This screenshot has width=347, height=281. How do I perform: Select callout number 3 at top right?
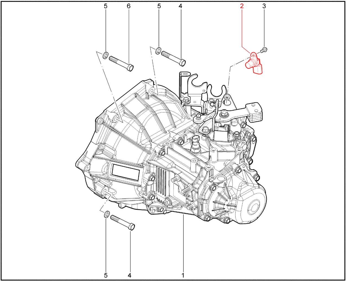click(264, 6)
